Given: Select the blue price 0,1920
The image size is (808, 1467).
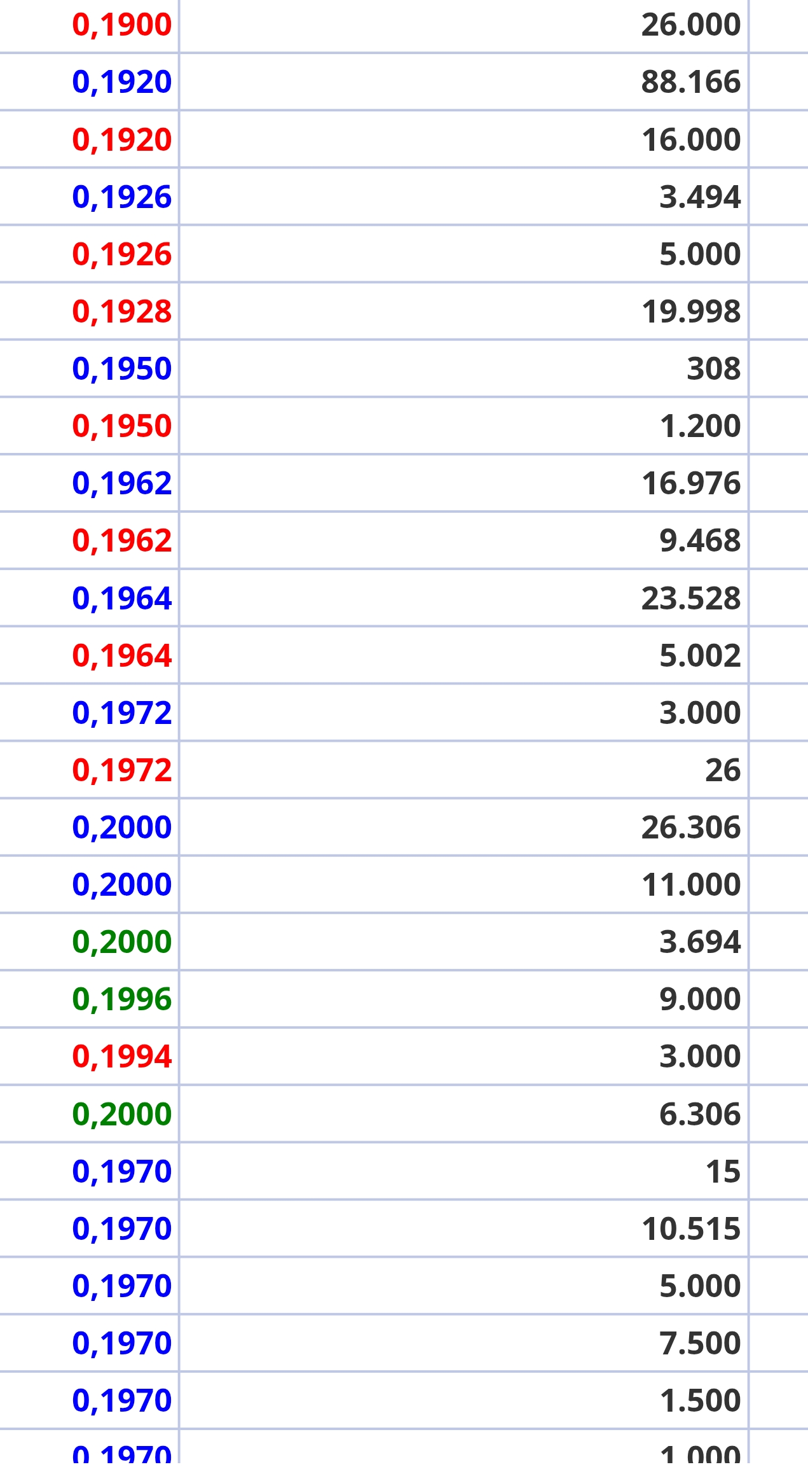Looking at the screenshot, I should pyautogui.click(x=122, y=82).
